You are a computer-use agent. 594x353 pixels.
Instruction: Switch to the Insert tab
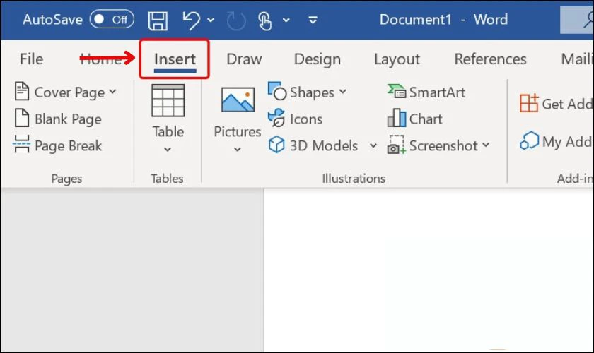(175, 59)
